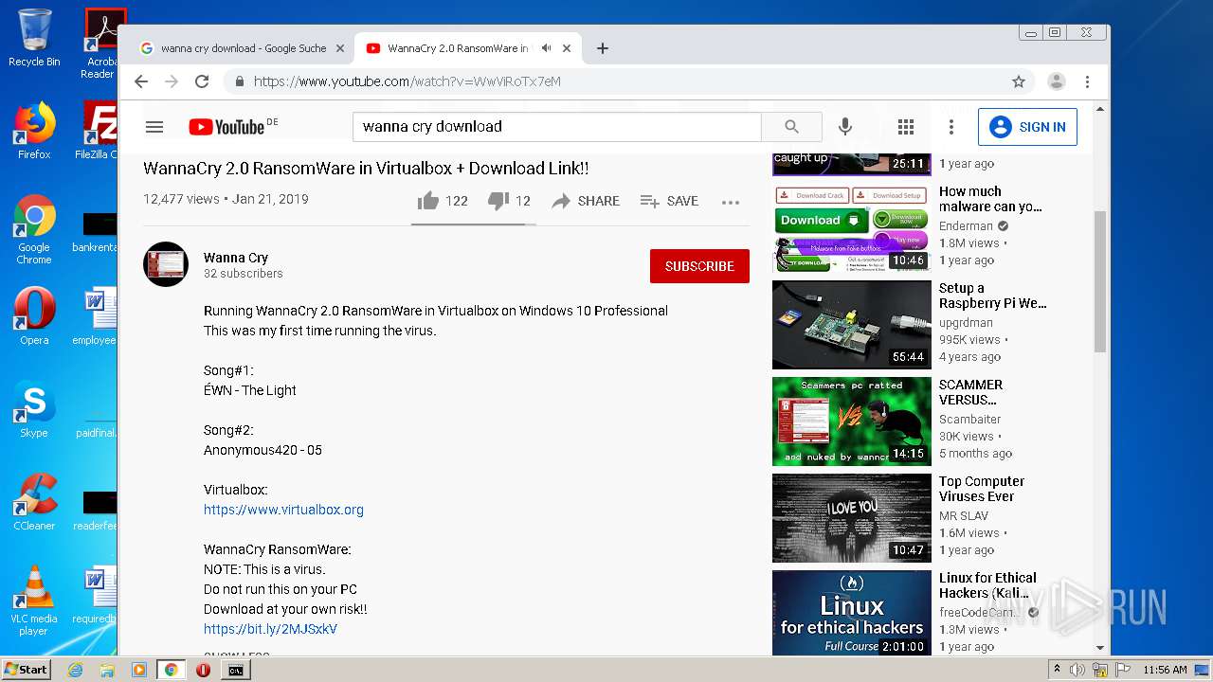Close the Google Suche tab

(340, 48)
